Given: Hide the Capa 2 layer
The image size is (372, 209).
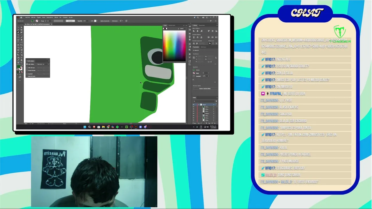Looking at the screenshot, I should (194, 105).
